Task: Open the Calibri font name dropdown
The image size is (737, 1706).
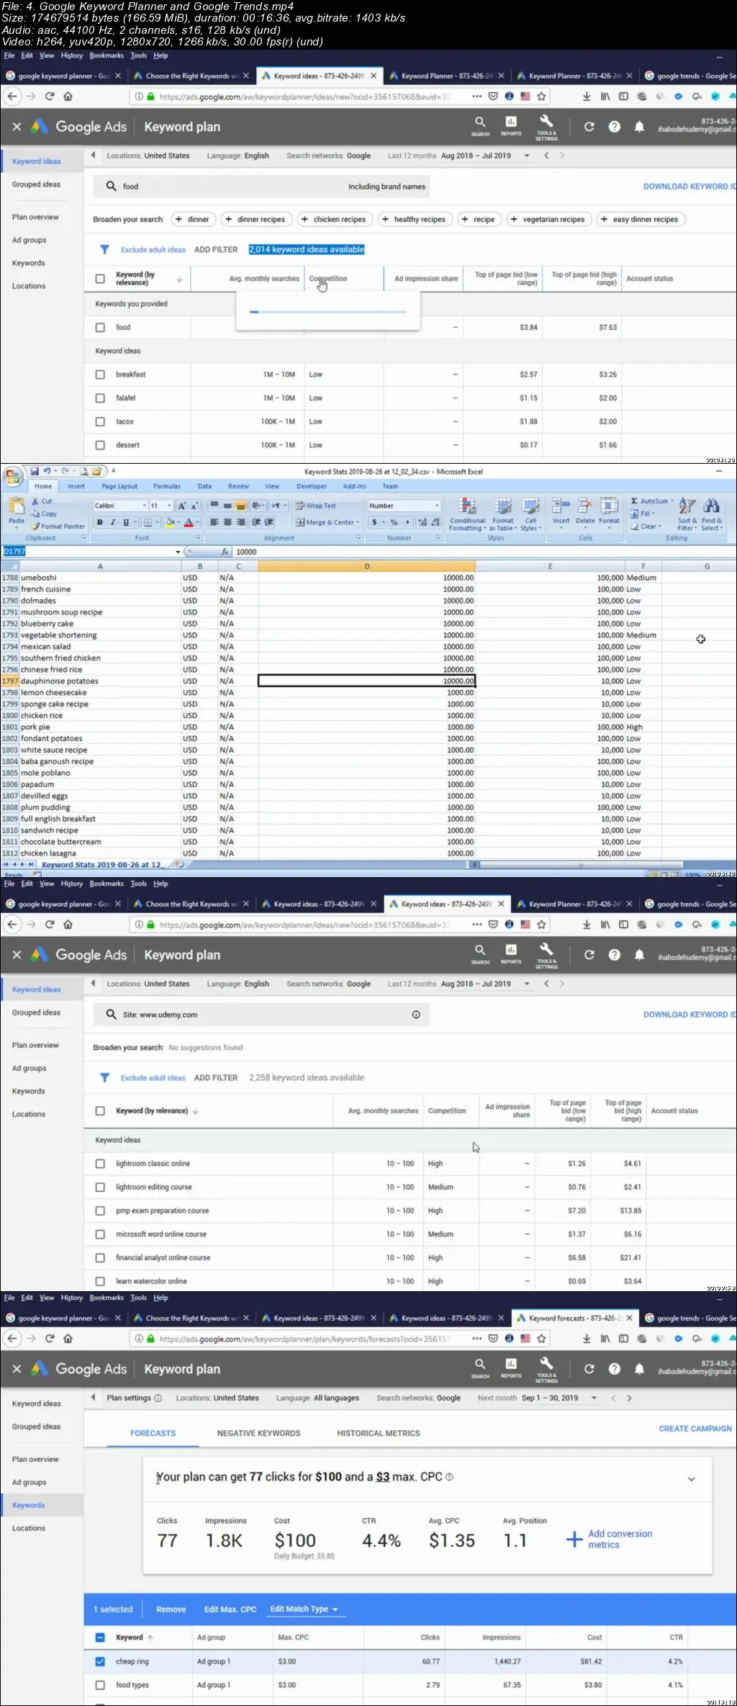Action: [144, 506]
